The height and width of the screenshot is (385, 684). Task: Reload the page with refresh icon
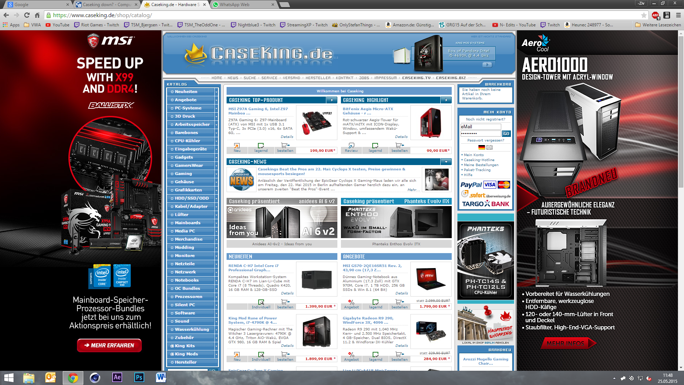coord(27,15)
